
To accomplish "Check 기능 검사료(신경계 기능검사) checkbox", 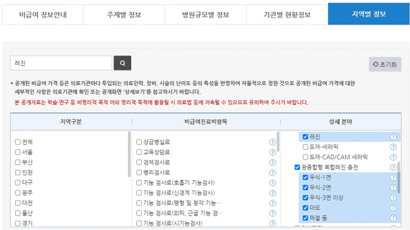I will click(139, 193).
